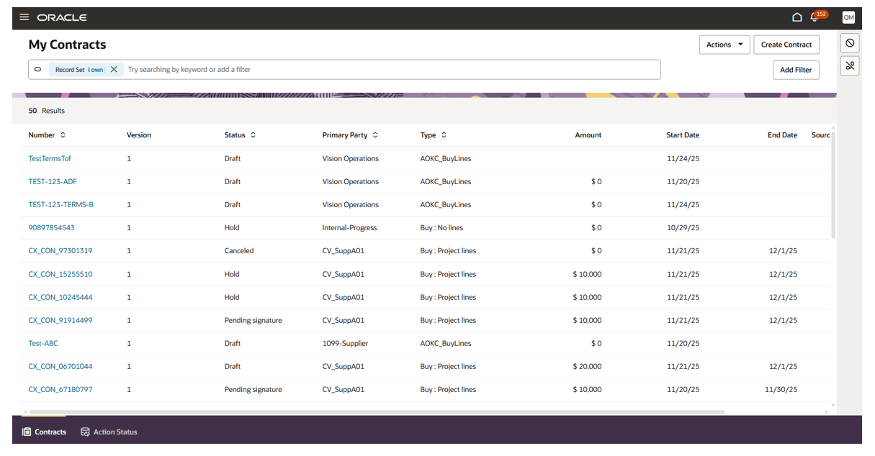Open the hamburger navigation menu

pos(24,17)
